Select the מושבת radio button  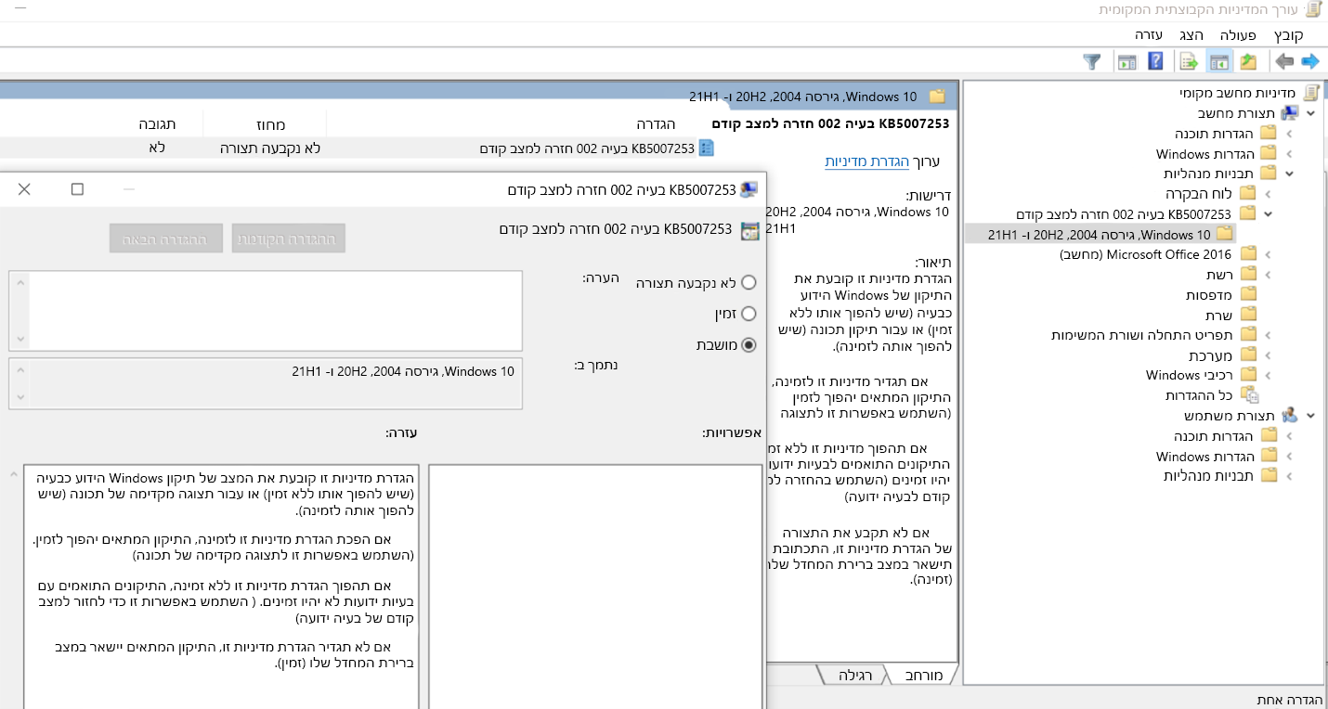click(749, 344)
